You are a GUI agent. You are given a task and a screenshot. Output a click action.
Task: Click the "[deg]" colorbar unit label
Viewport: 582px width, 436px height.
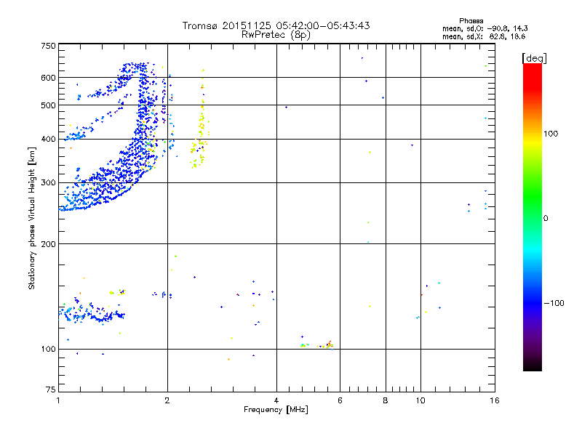coord(534,58)
